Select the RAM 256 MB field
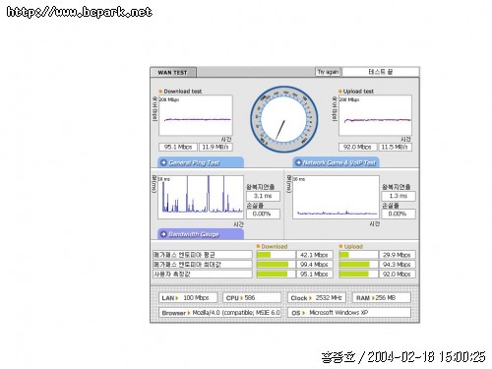 click(382, 298)
